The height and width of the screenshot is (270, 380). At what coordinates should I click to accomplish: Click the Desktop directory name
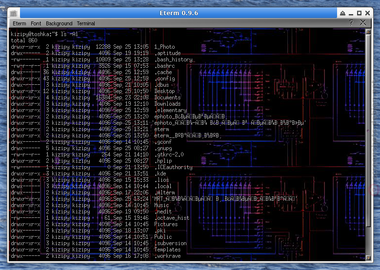tap(164, 91)
